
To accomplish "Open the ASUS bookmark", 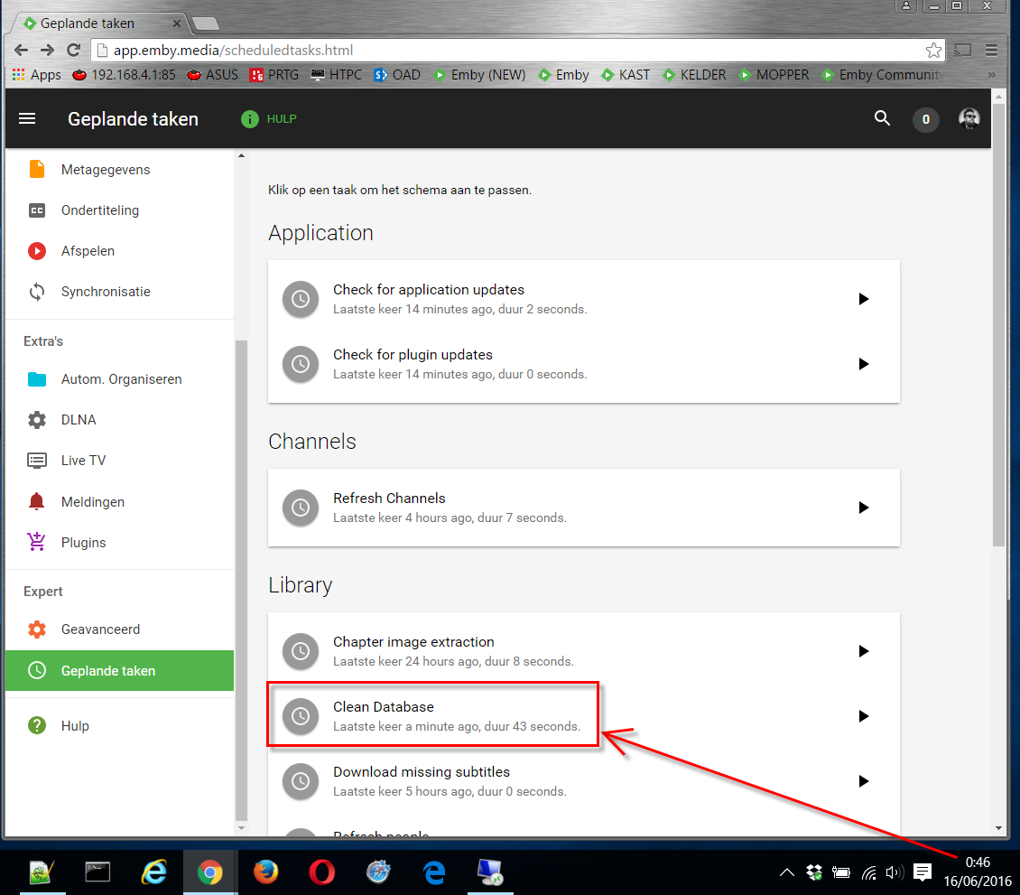I will 213,75.
